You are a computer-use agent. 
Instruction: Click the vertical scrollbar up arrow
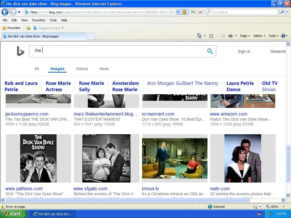point(288,44)
